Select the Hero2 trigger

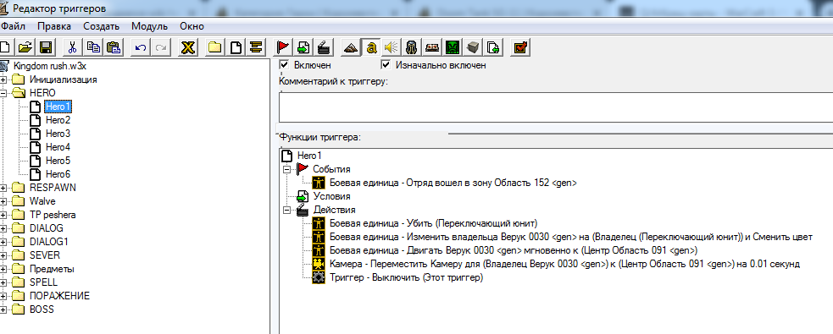point(58,120)
